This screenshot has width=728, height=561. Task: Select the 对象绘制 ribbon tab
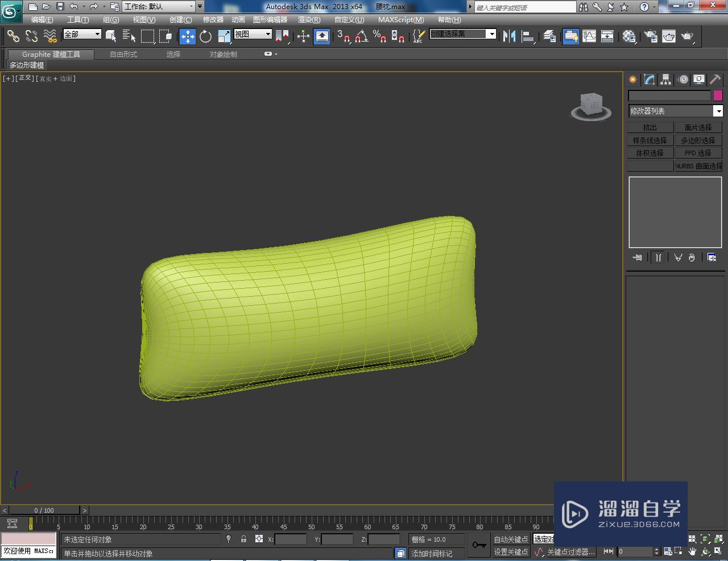click(224, 55)
